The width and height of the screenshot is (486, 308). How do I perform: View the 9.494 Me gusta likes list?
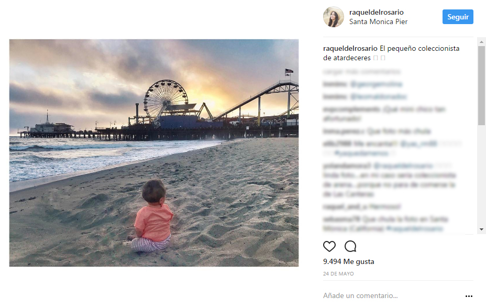pyautogui.click(x=349, y=261)
